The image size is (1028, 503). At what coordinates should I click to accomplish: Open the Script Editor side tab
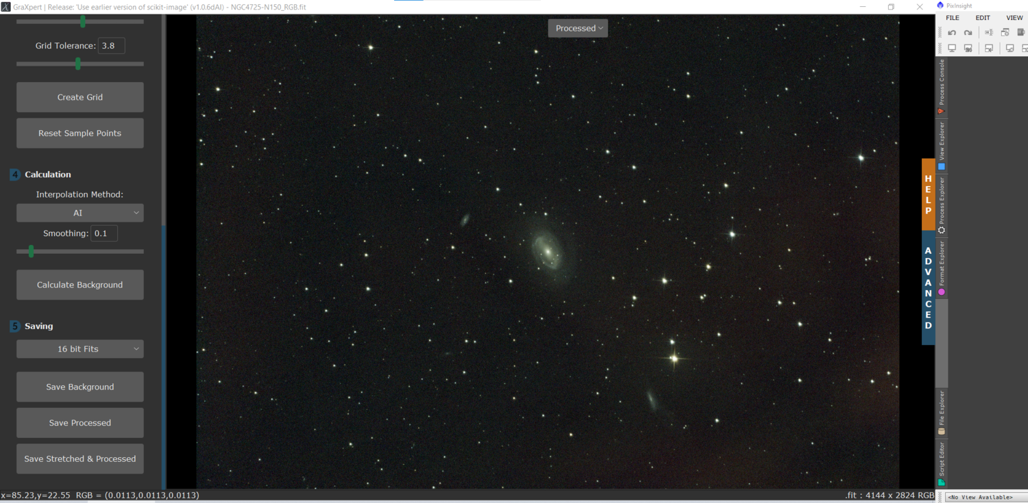tap(942, 463)
